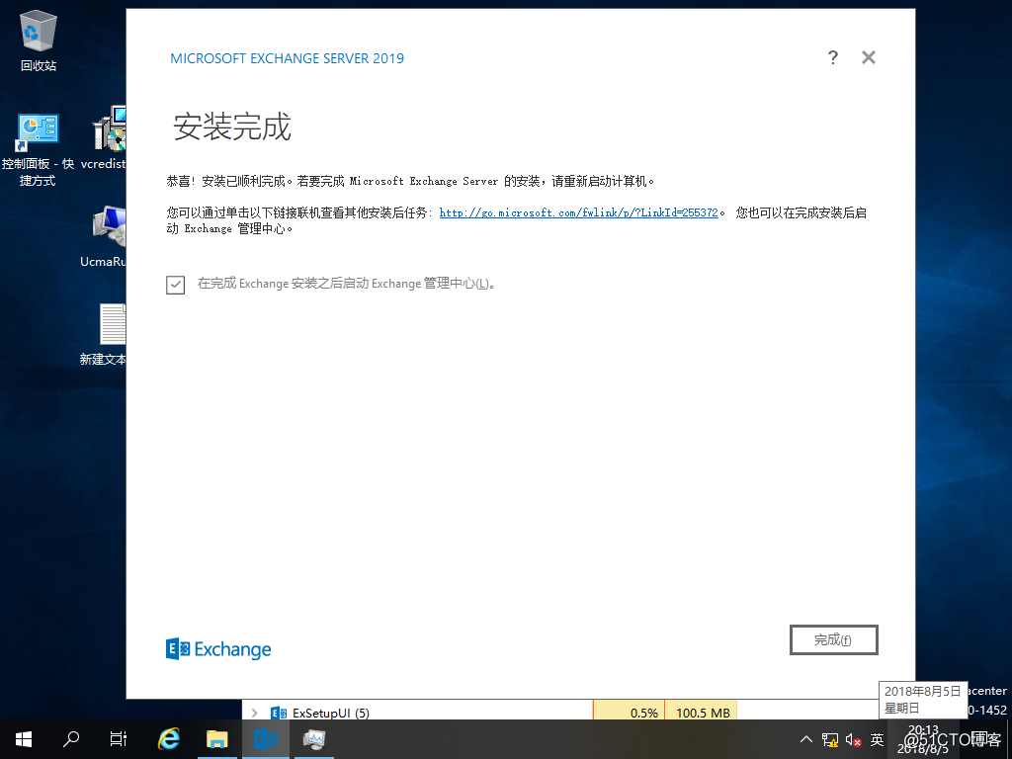Viewport: 1012px width, 759px height.
Task: Select the Control Panel shortcut icon
Action: click(x=39, y=150)
